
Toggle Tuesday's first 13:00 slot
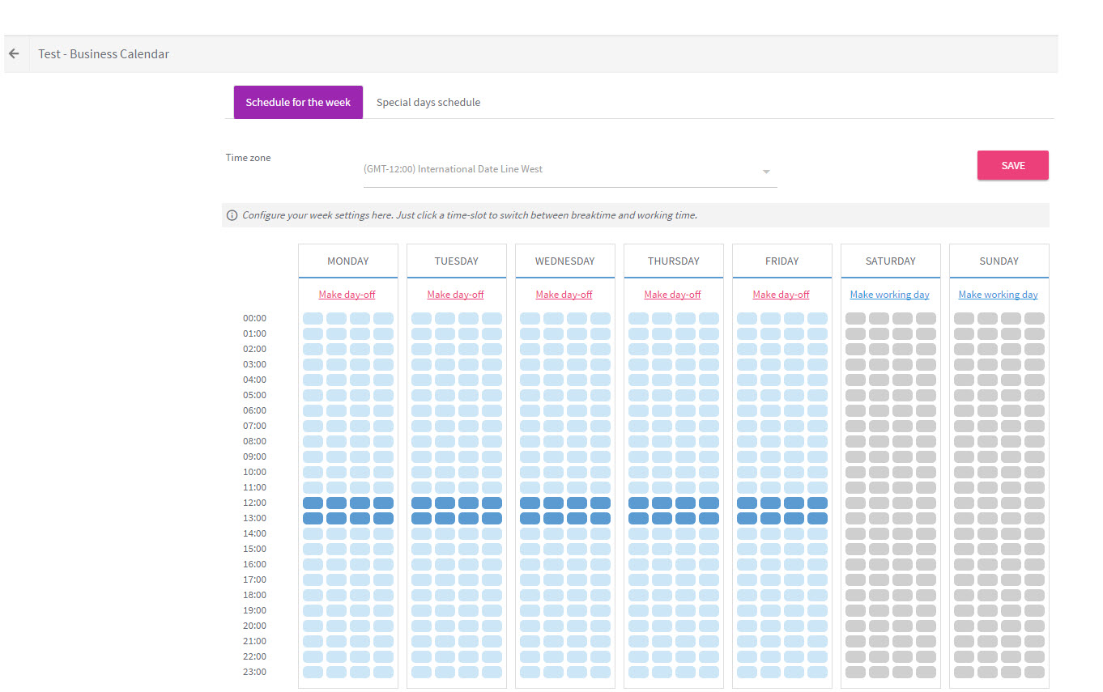(421, 519)
